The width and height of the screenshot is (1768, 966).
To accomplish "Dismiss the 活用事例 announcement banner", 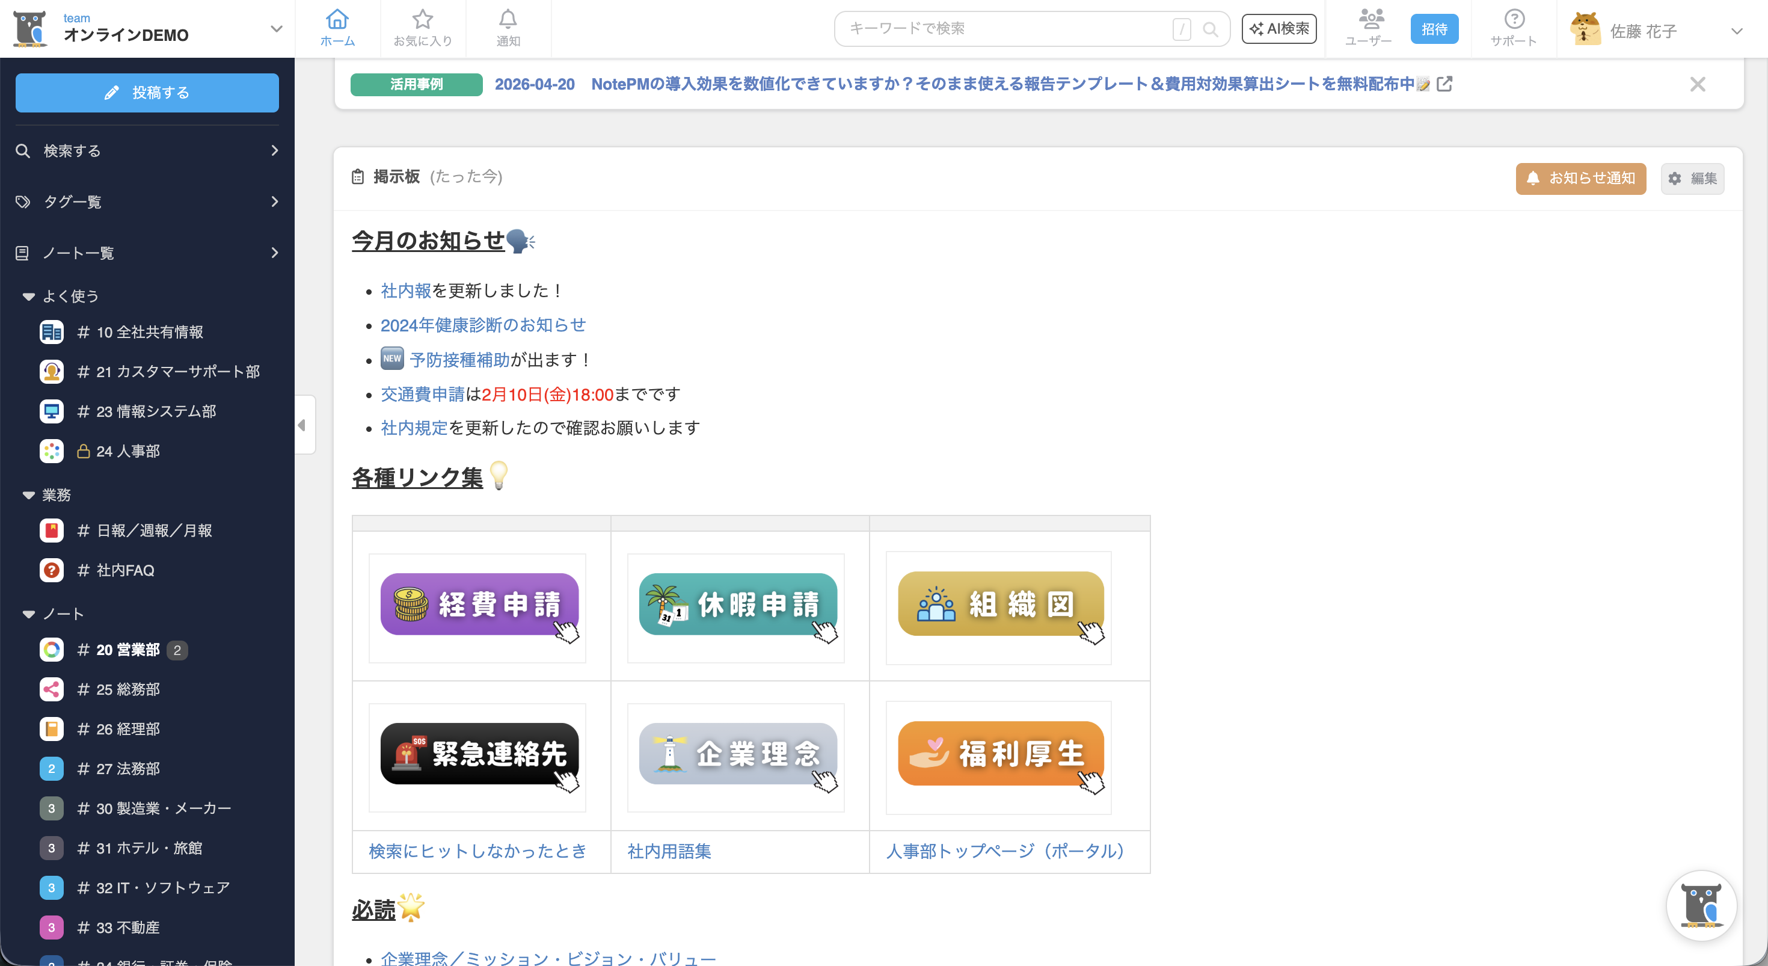I will point(1697,84).
